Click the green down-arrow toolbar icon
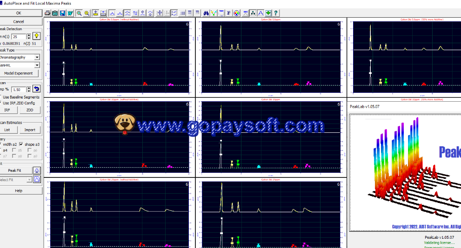This screenshot has width=461, height=248. [268, 13]
